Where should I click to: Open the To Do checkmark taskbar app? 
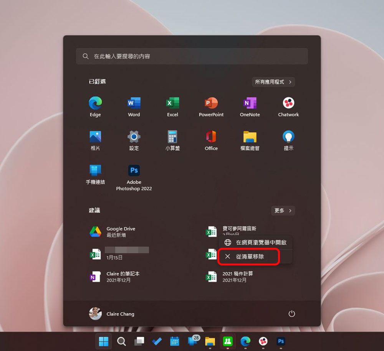157,341
